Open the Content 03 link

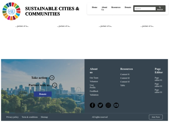coord(125,82)
